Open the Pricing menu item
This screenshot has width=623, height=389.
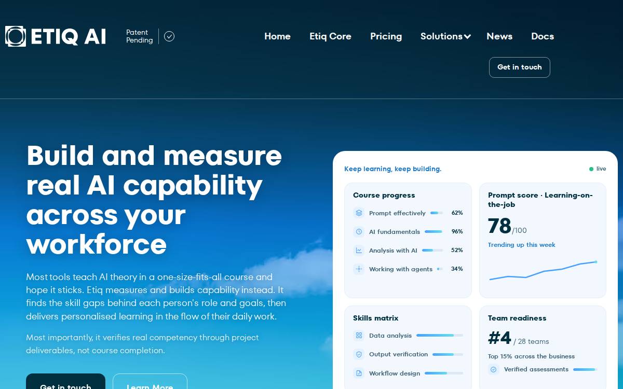pos(386,36)
